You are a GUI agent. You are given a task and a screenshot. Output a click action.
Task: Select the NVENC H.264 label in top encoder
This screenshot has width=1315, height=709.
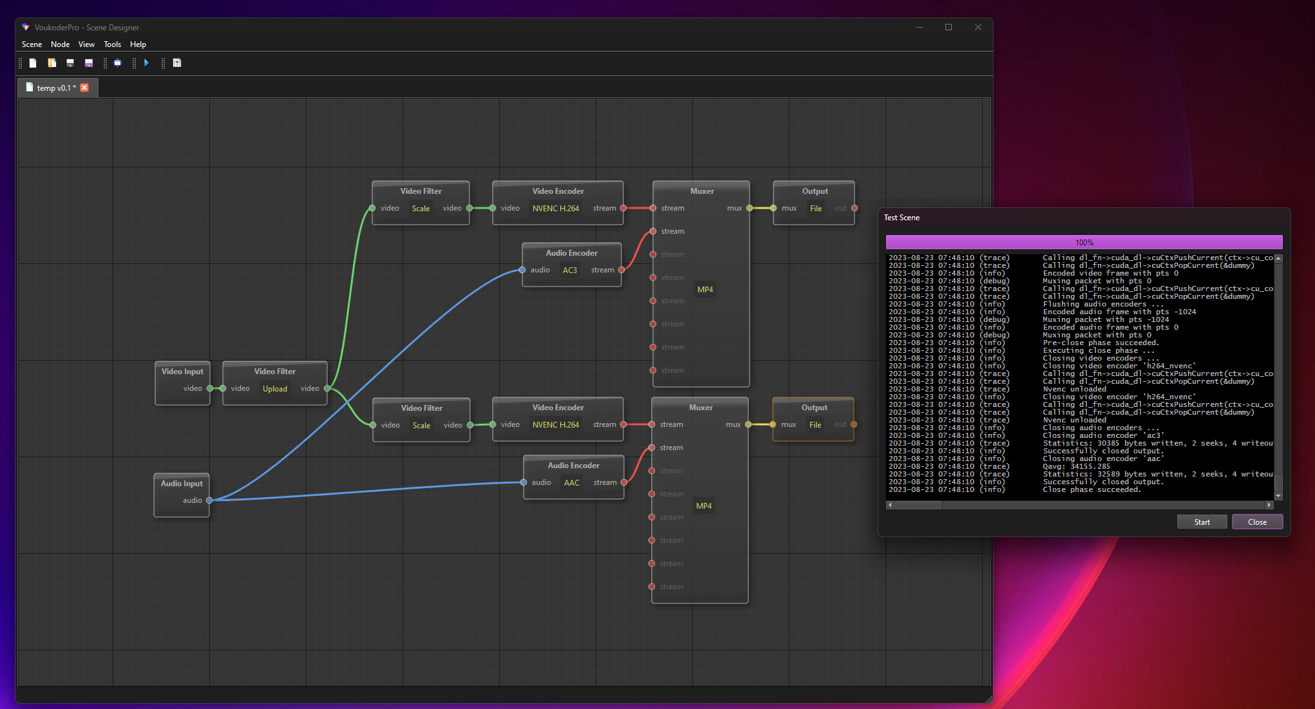(x=555, y=209)
